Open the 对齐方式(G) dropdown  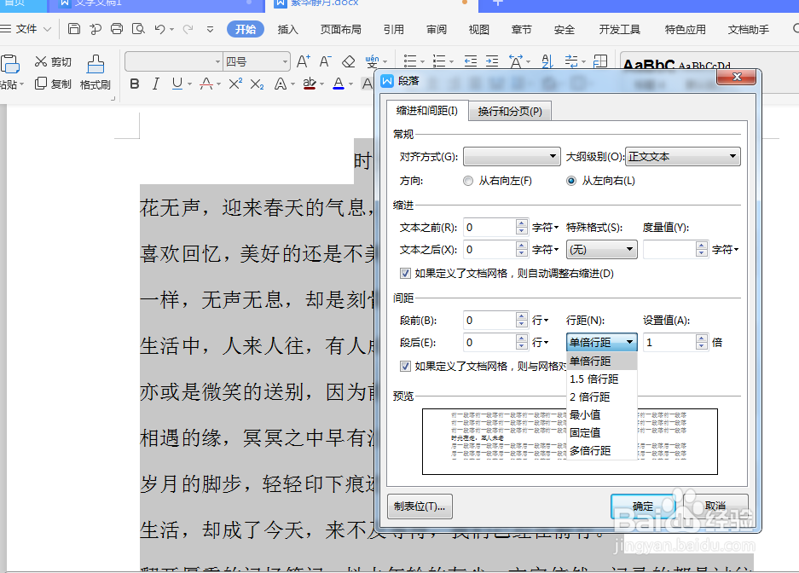pos(512,157)
